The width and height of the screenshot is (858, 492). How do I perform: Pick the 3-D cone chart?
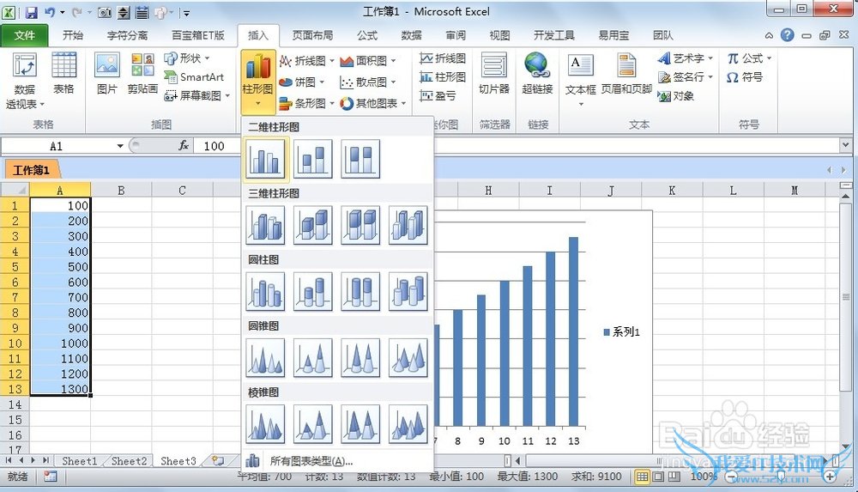click(x=408, y=358)
